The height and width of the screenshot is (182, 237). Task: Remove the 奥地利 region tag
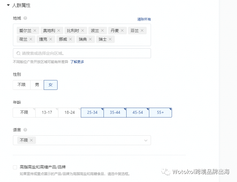pos(59,31)
